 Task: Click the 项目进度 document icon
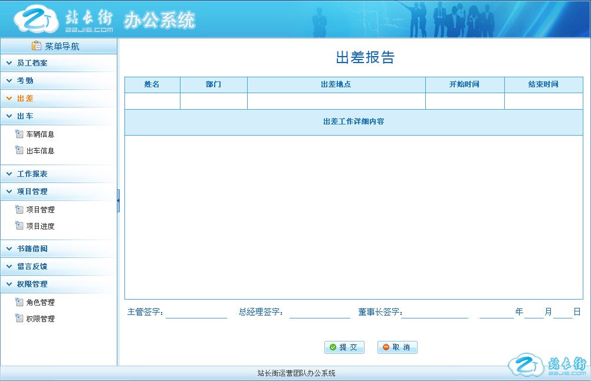point(19,226)
